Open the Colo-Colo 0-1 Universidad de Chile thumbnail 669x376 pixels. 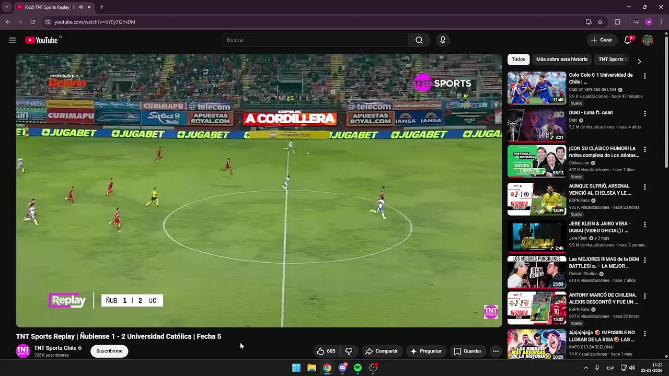point(537,88)
